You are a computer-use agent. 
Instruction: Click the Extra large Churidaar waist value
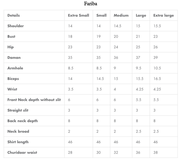[x=156, y=152]
